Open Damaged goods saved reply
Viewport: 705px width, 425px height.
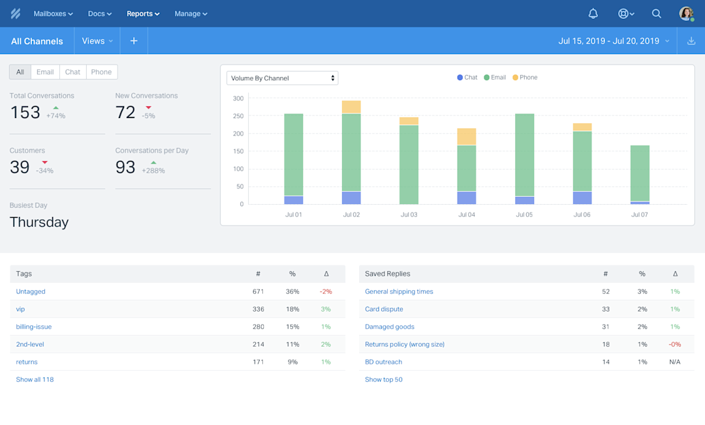389,327
